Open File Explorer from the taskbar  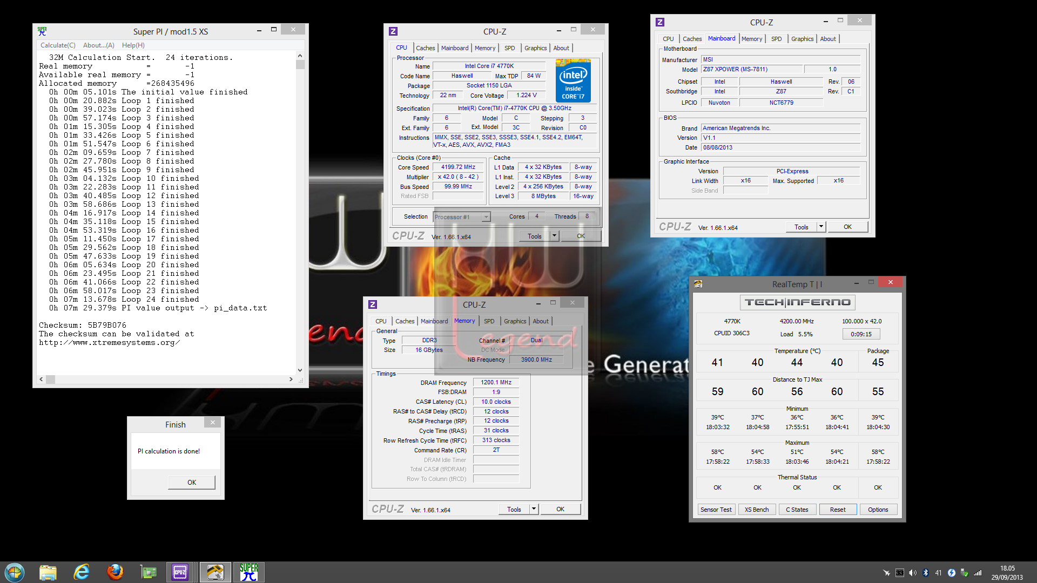click(x=48, y=572)
